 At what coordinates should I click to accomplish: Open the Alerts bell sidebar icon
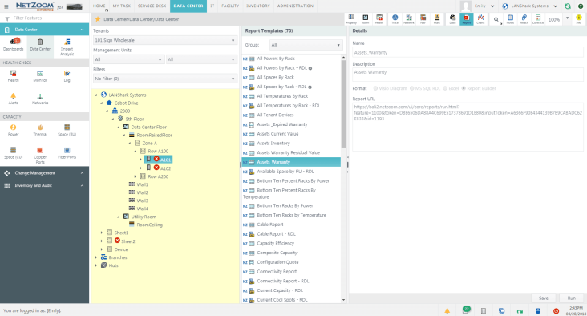point(14,99)
